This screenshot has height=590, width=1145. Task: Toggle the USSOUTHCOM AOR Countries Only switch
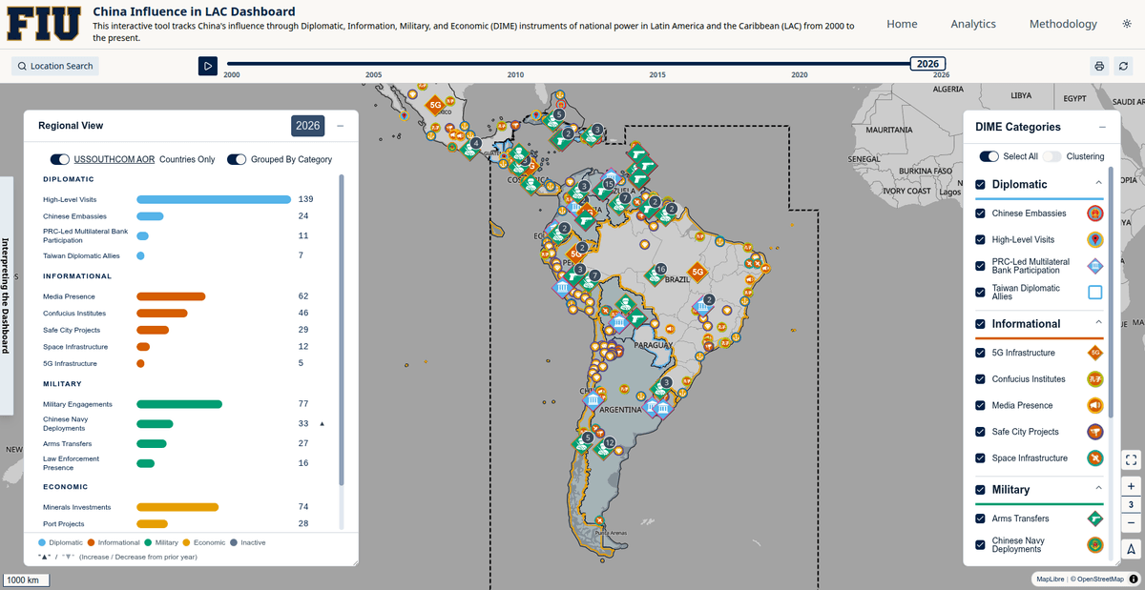click(x=60, y=159)
